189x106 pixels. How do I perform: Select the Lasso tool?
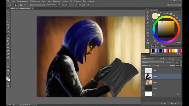click(8, 18)
